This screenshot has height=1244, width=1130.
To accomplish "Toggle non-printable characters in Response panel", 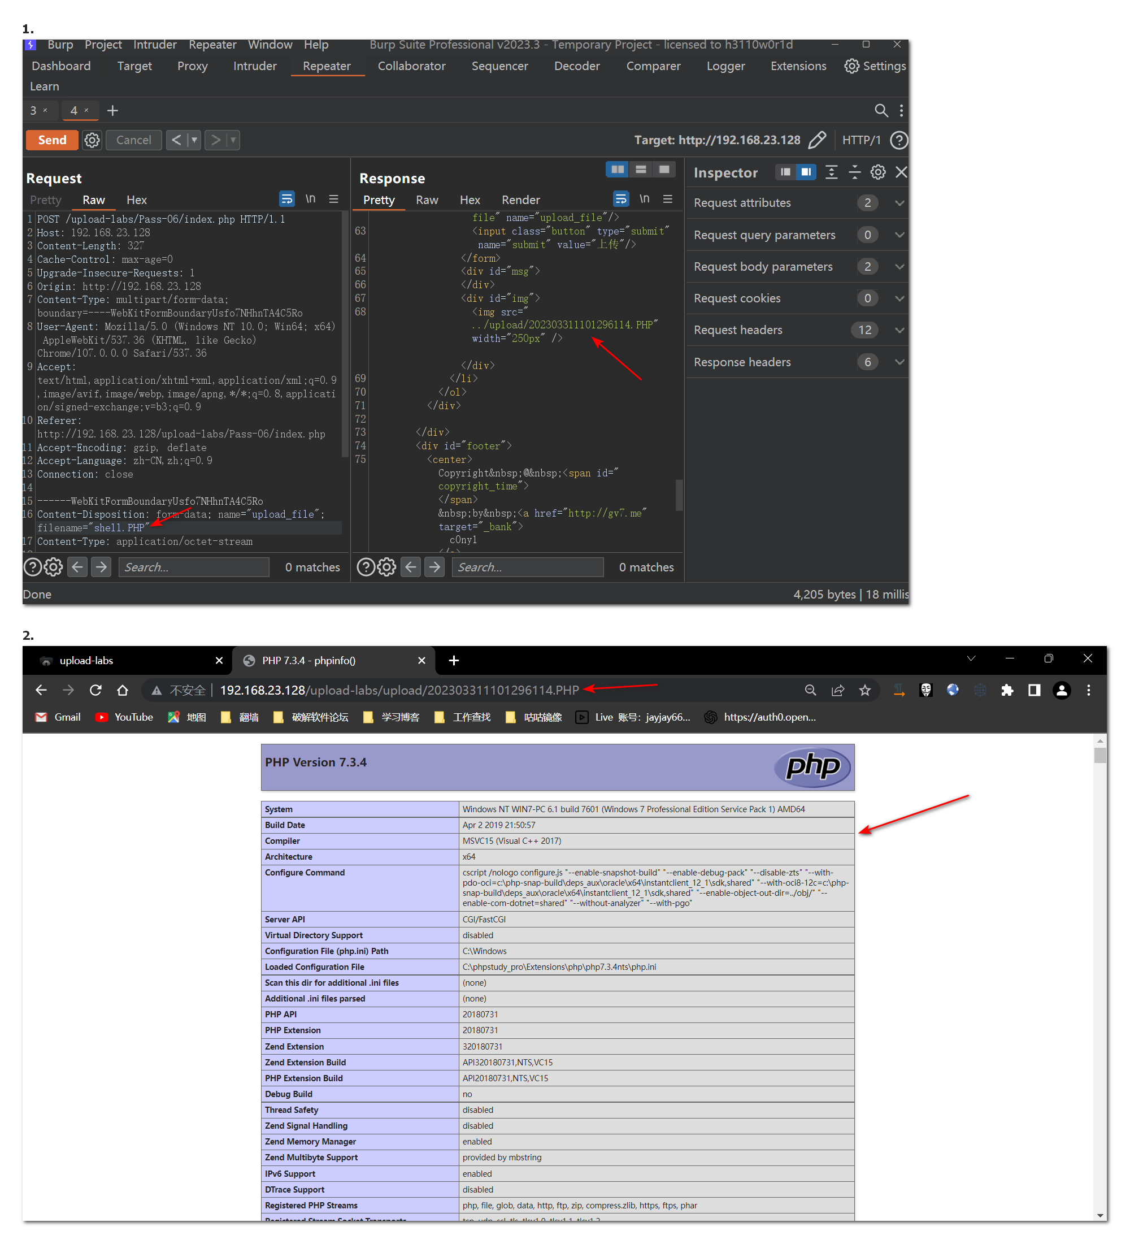I will (644, 199).
